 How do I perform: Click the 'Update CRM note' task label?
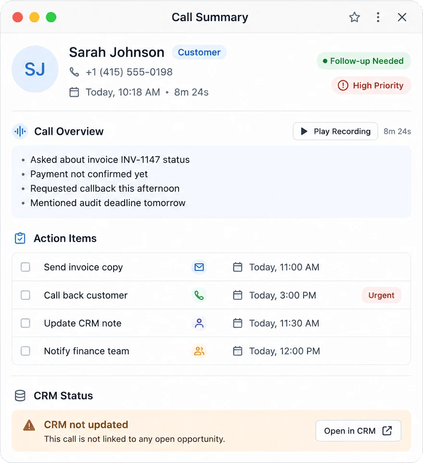tap(83, 323)
